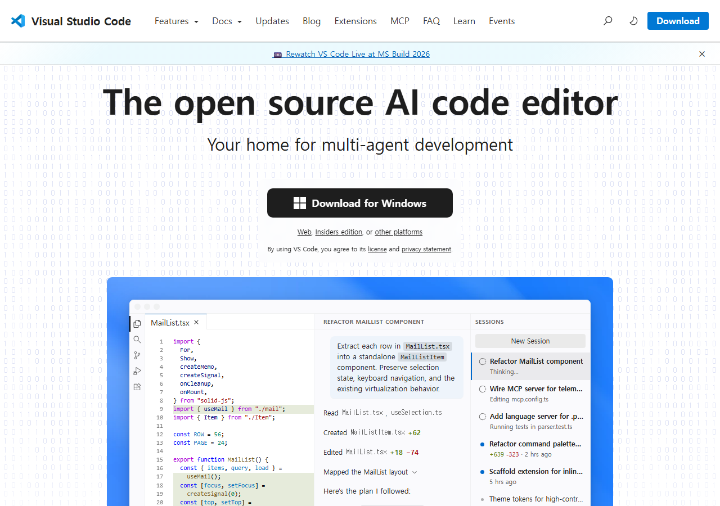Expand the Mapped the MailList layout chevron
The height and width of the screenshot is (506, 720).
(415, 472)
